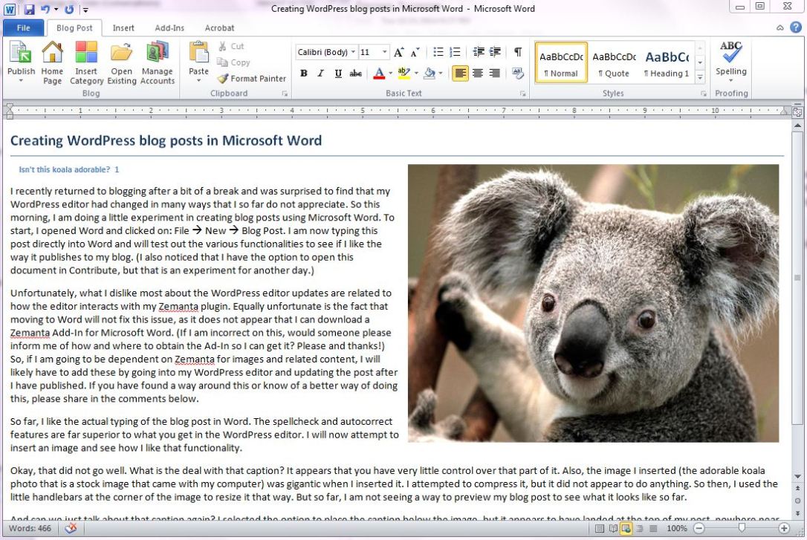Apply a bulleted list

click(x=438, y=52)
